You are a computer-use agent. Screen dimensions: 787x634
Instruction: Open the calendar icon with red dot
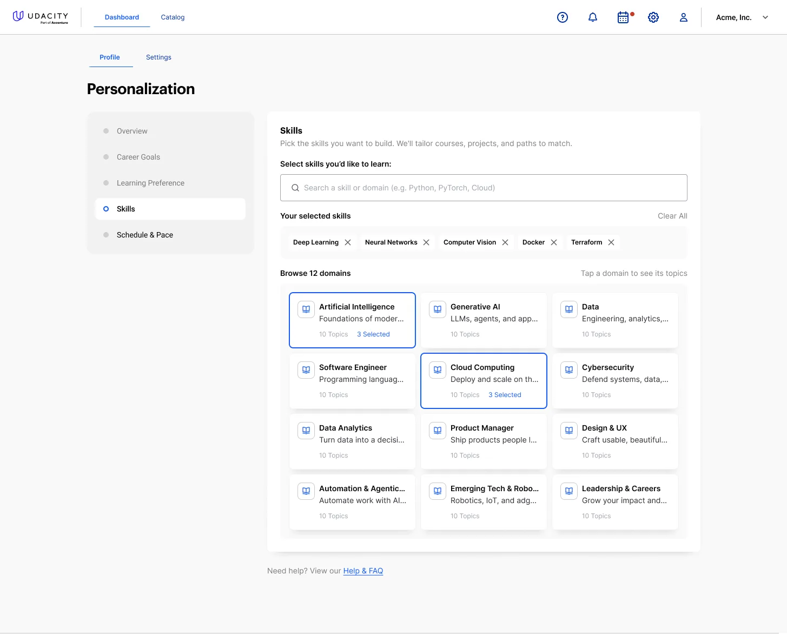click(x=624, y=17)
